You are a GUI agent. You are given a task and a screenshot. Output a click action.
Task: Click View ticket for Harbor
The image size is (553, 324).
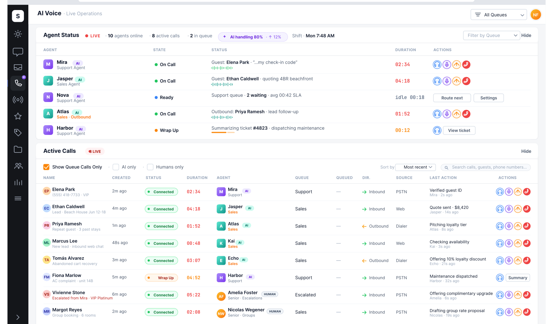click(x=459, y=130)
